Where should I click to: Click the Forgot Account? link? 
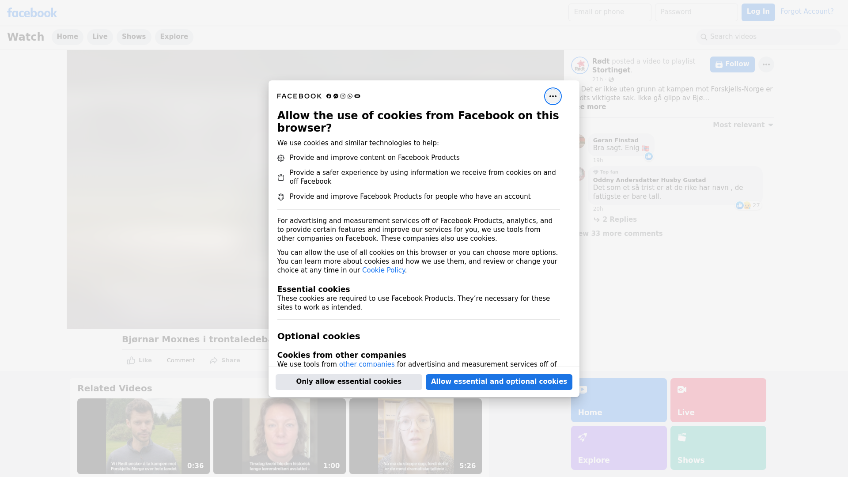point(807,11)
